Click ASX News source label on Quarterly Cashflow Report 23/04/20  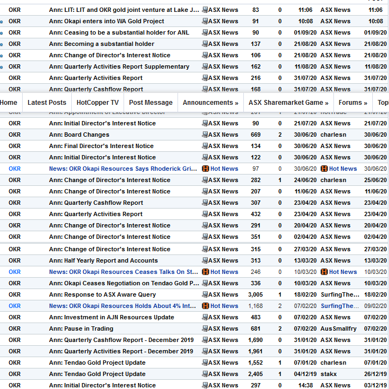click(223, 203)
